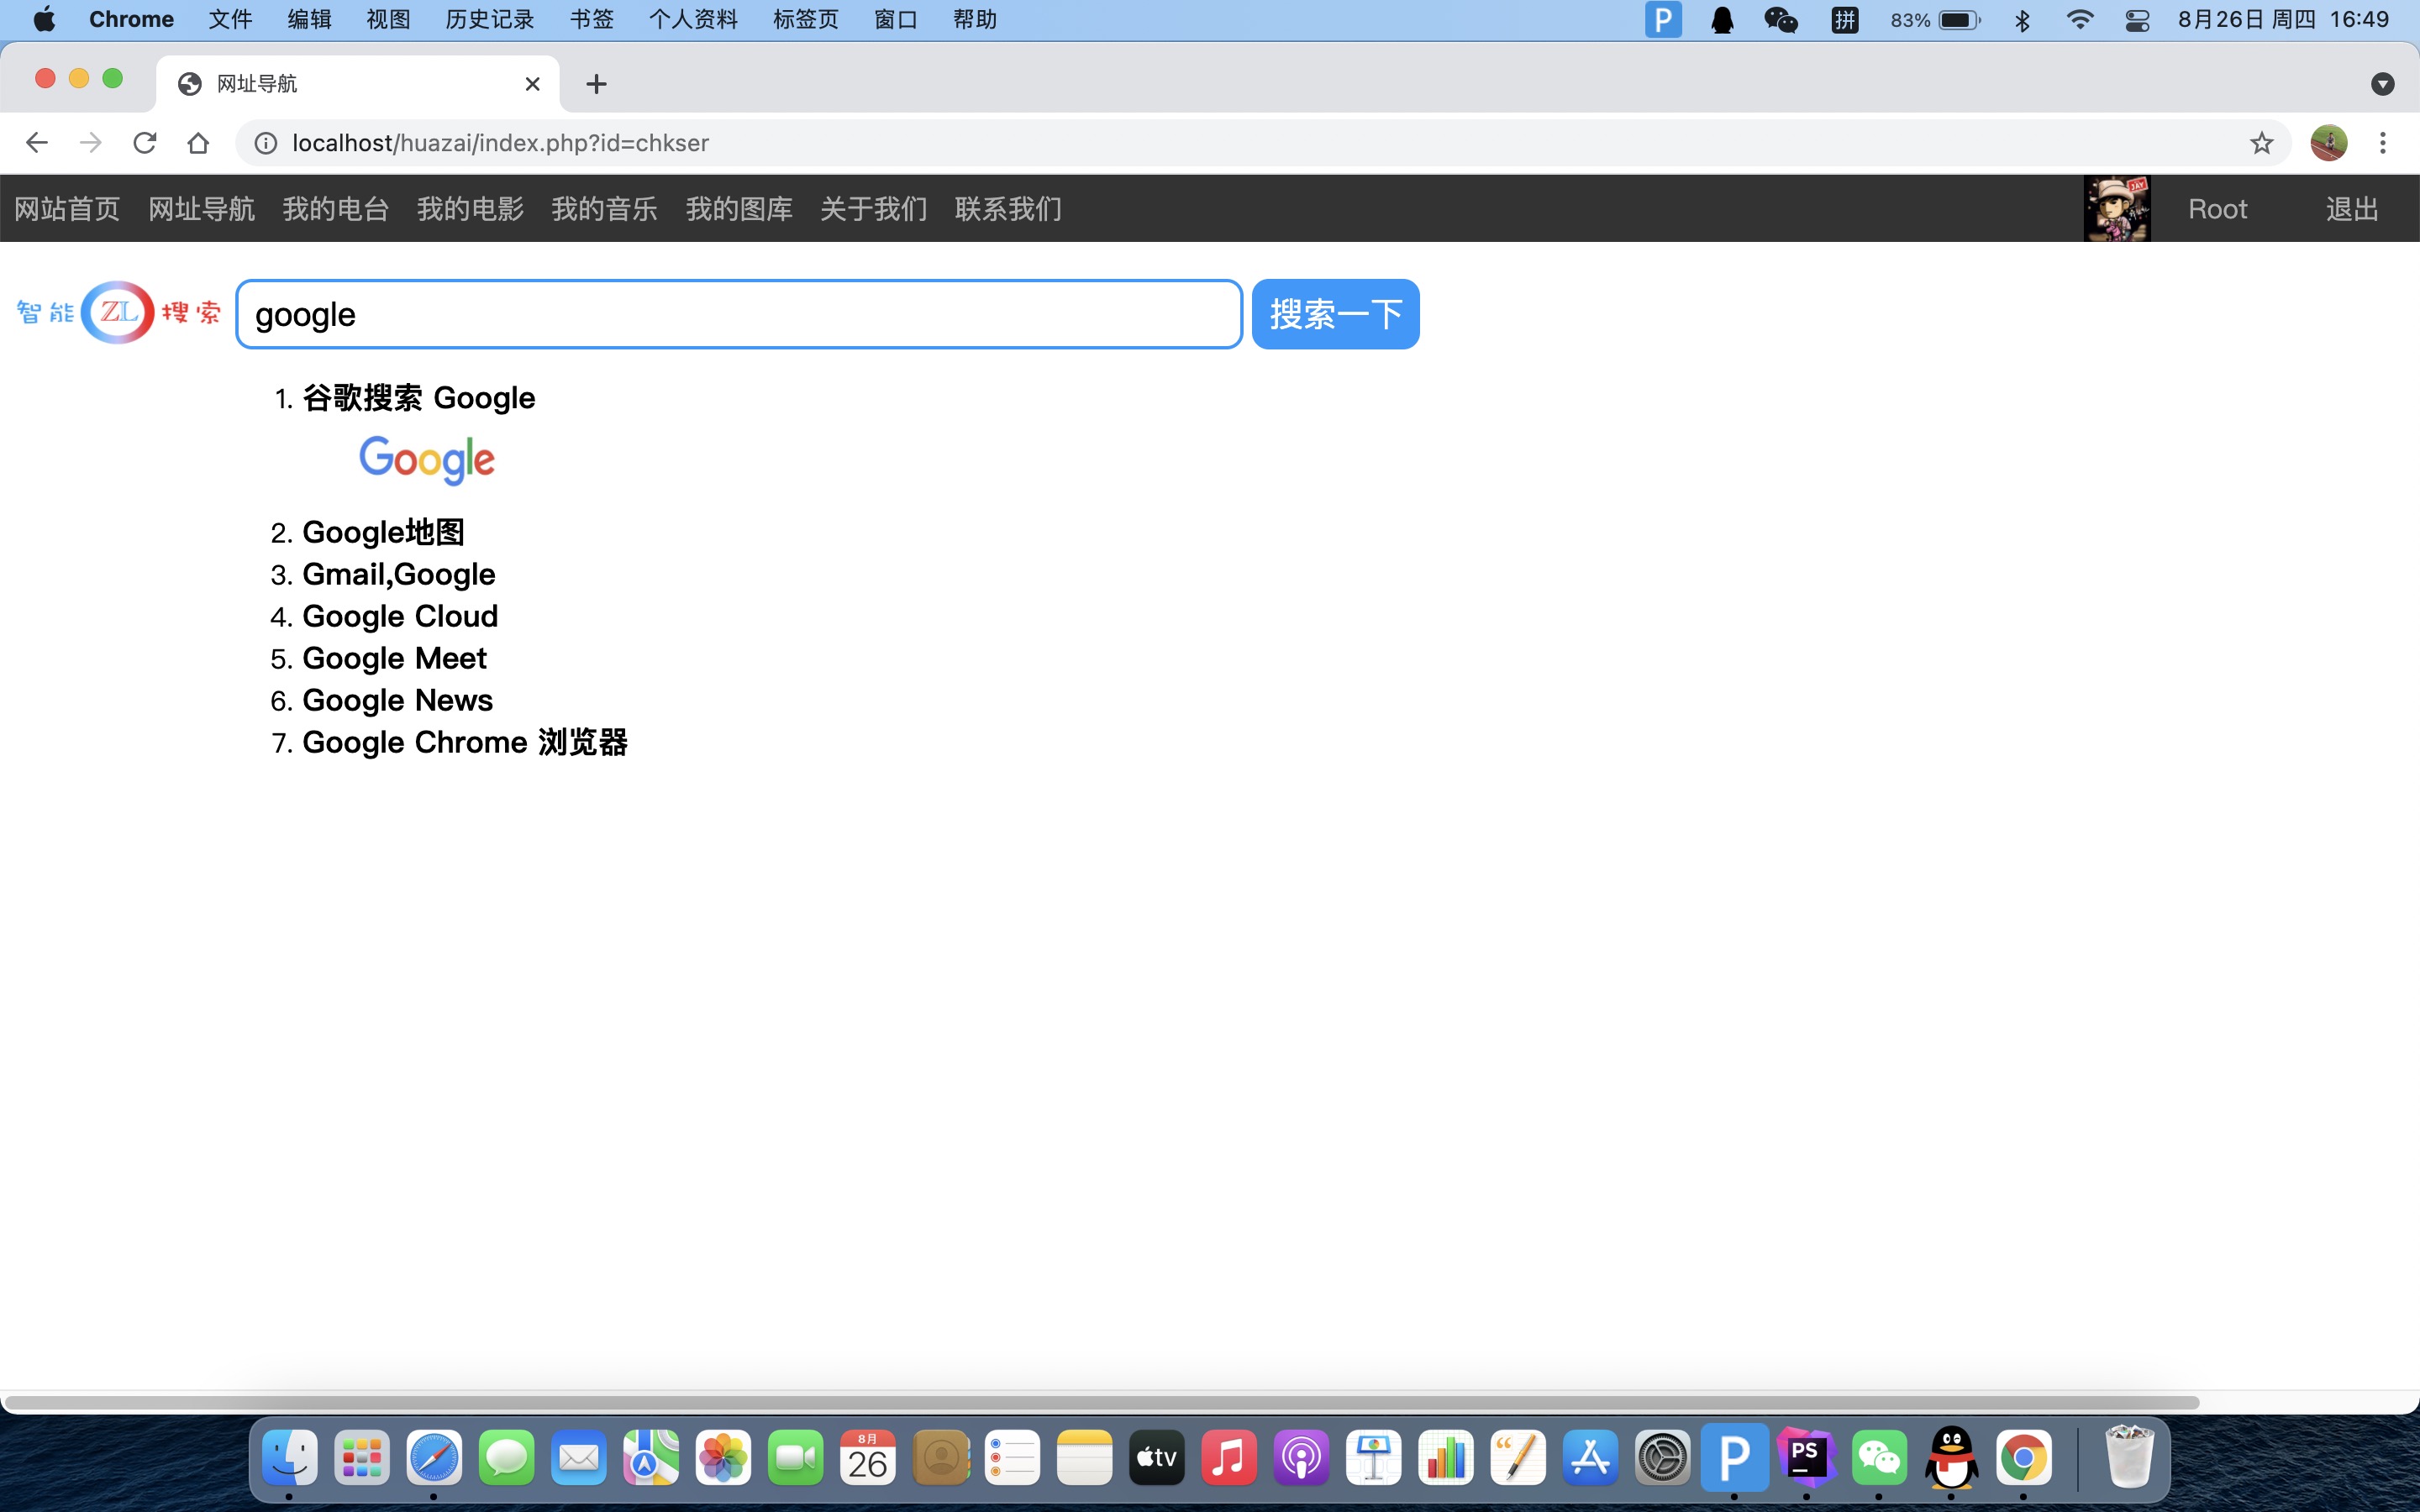
Task: Open macOS Control Center toggle icon
Action: click(2137, 20)
